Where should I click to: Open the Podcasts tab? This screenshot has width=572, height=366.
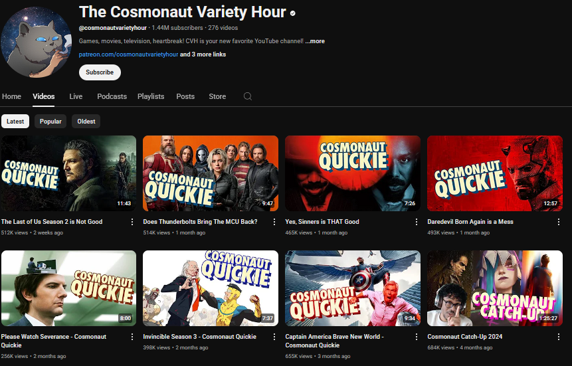112,96
